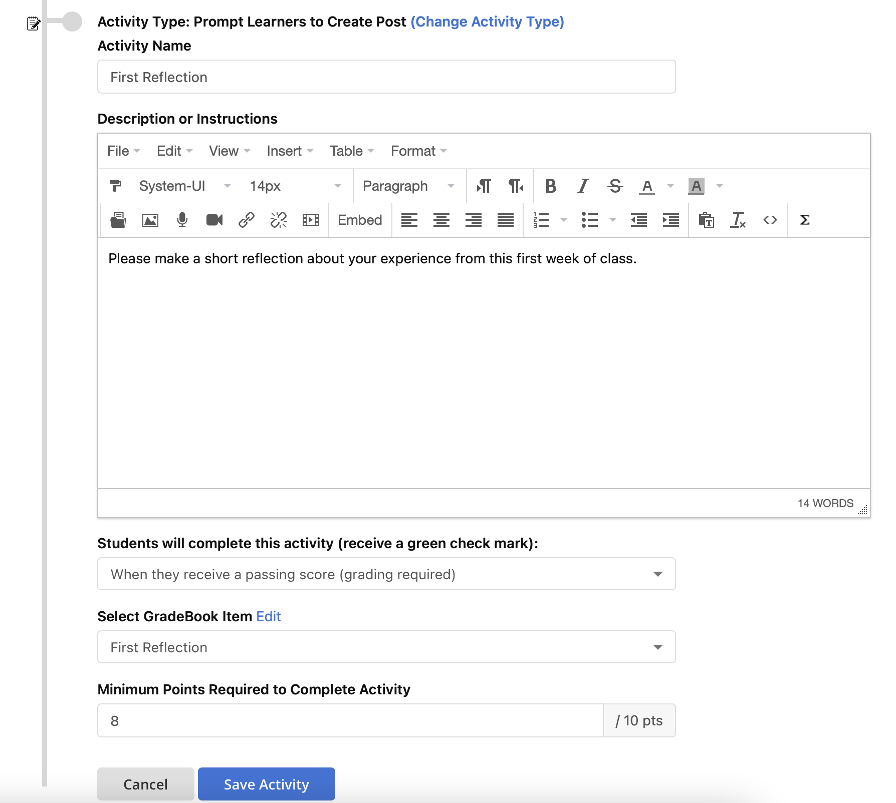Click the 14 WORDS word count
Image resolution: width=896 pixels, height=803 pixels.
pos(825,503)
